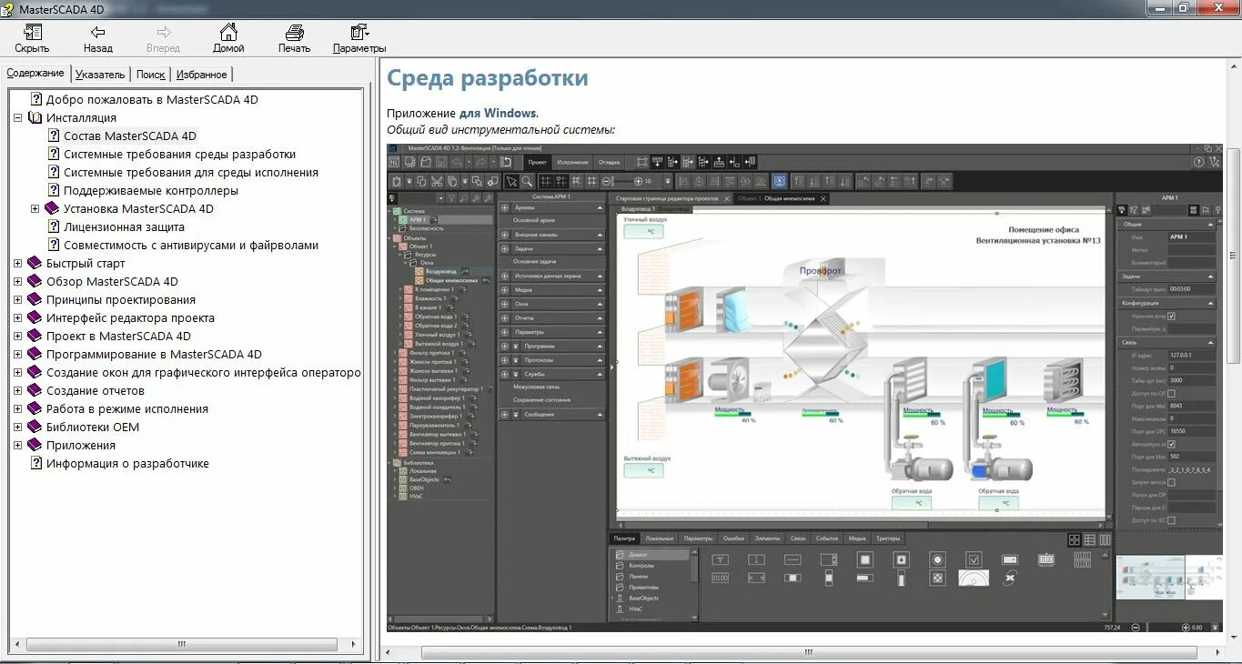Expand the Интерфейс редактора проекта node
1242x664 pixels.
coord(18,317)
